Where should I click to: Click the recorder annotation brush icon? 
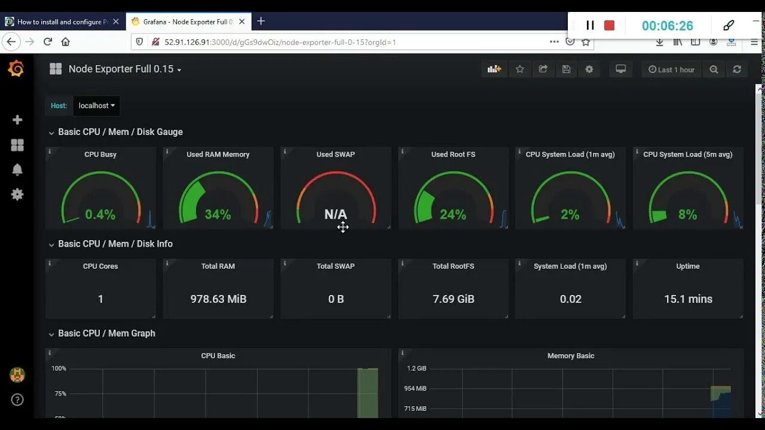[x=729, y=25]
